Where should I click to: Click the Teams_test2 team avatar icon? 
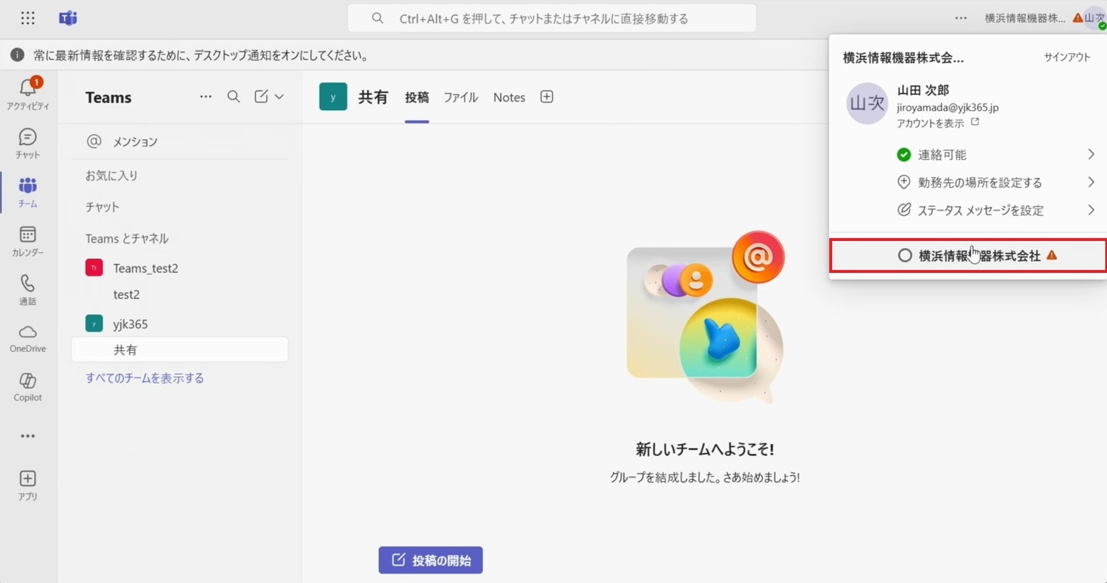point(94,268)
